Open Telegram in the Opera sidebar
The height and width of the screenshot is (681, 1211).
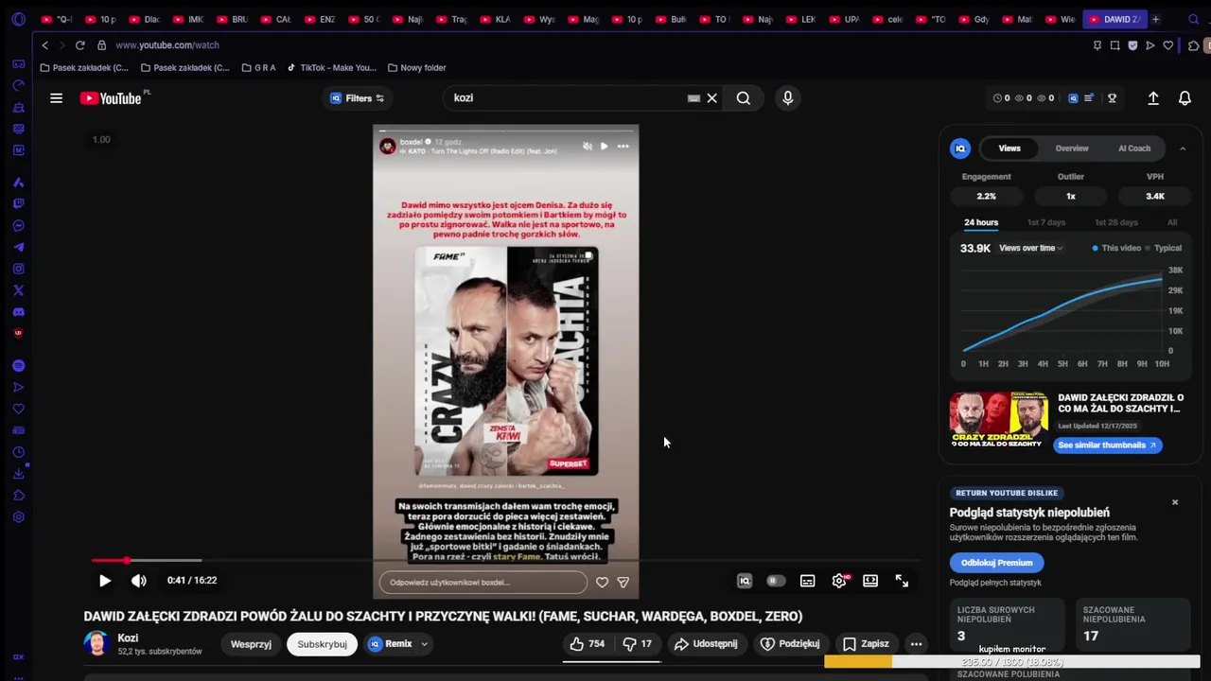(18, 247)
